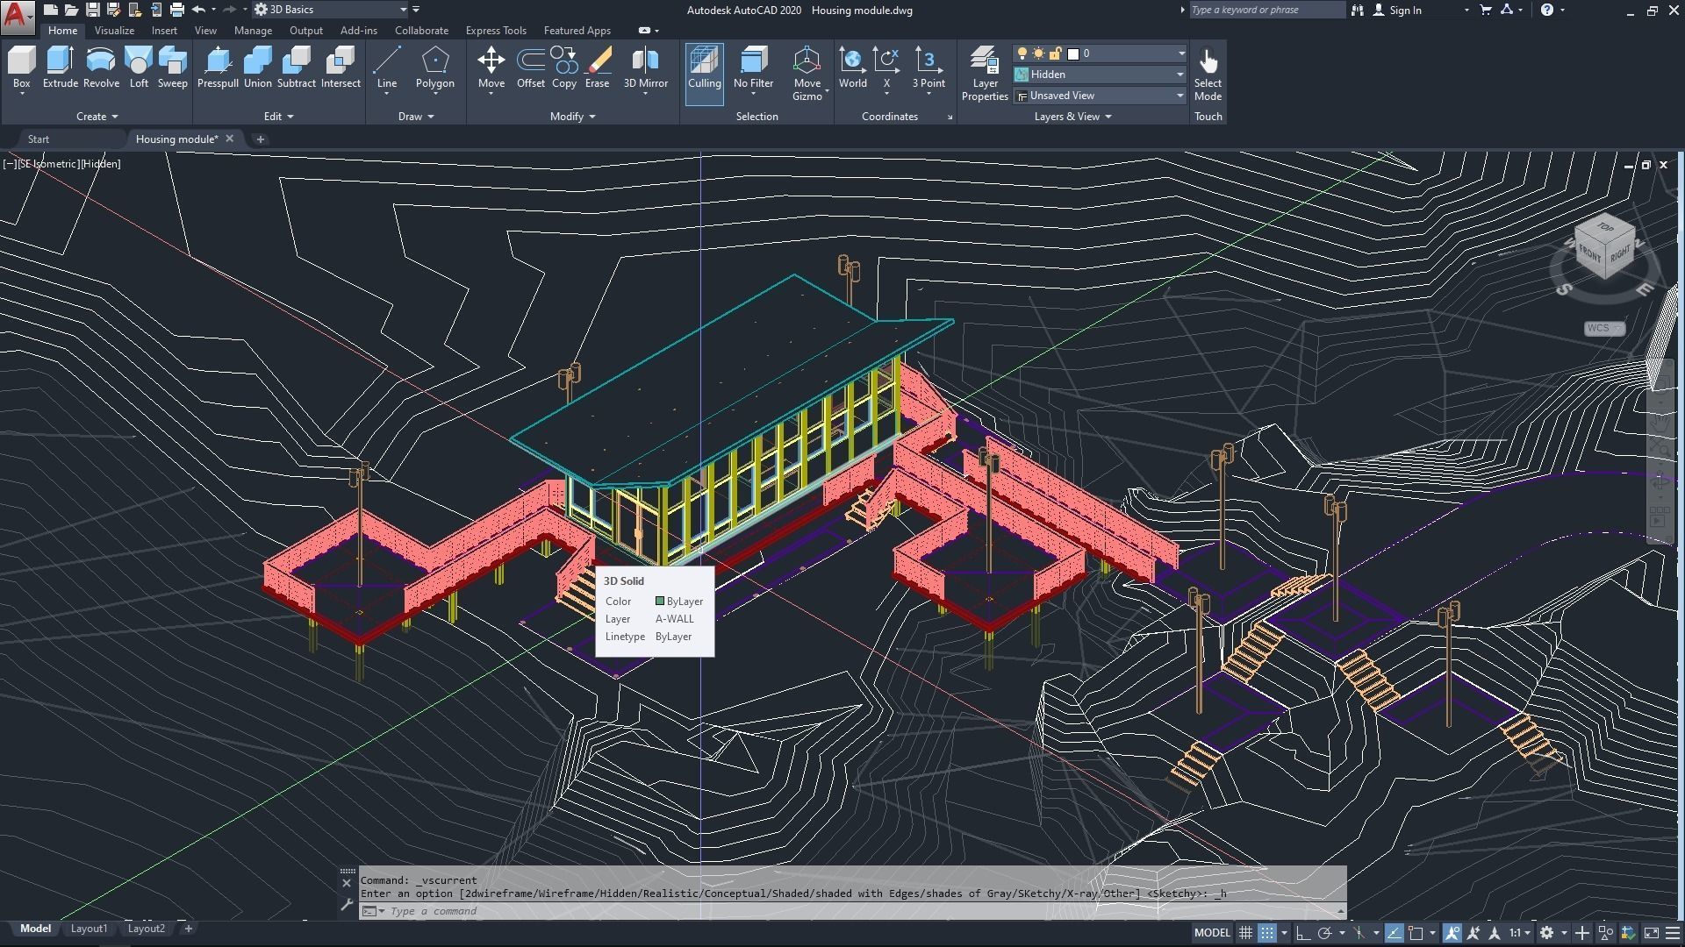
Task: Click the Save icon in quick access toolbar
Action: point(92,10)
